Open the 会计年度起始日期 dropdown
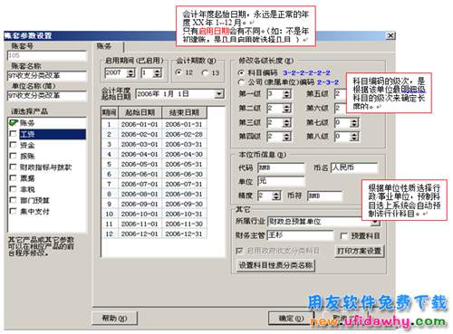 [x=219, y=94]
